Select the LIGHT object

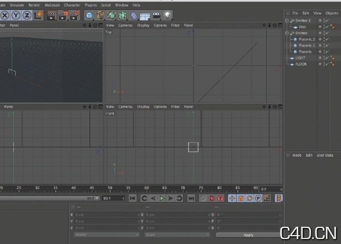pyautogui.click(x=301, y=58)
